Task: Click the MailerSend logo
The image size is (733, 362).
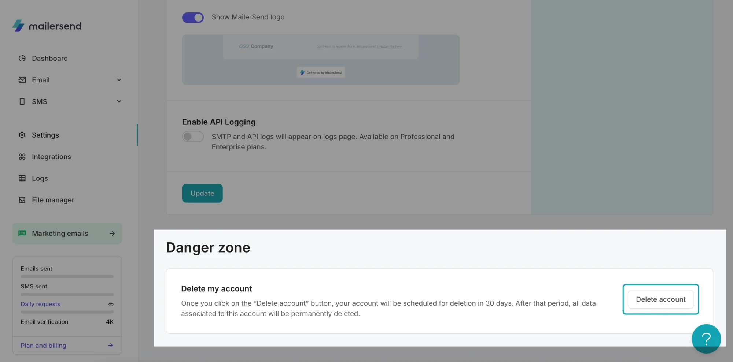Action: click(47, 26)
